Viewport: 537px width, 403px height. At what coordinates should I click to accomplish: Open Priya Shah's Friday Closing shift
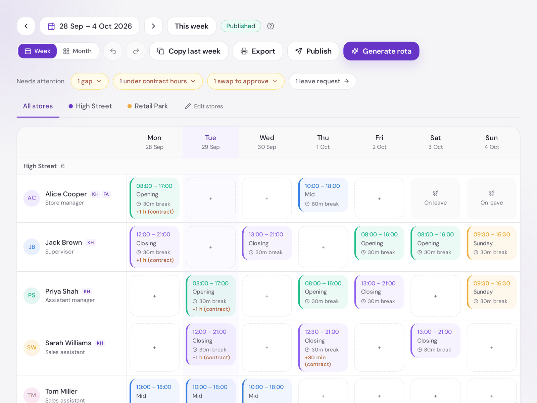[379, 292]
